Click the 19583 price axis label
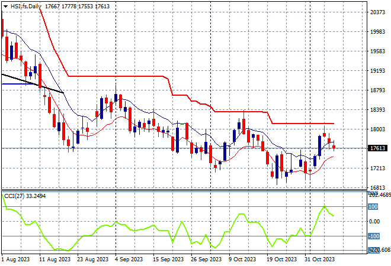Screen dimensions: 391x266 377,51
